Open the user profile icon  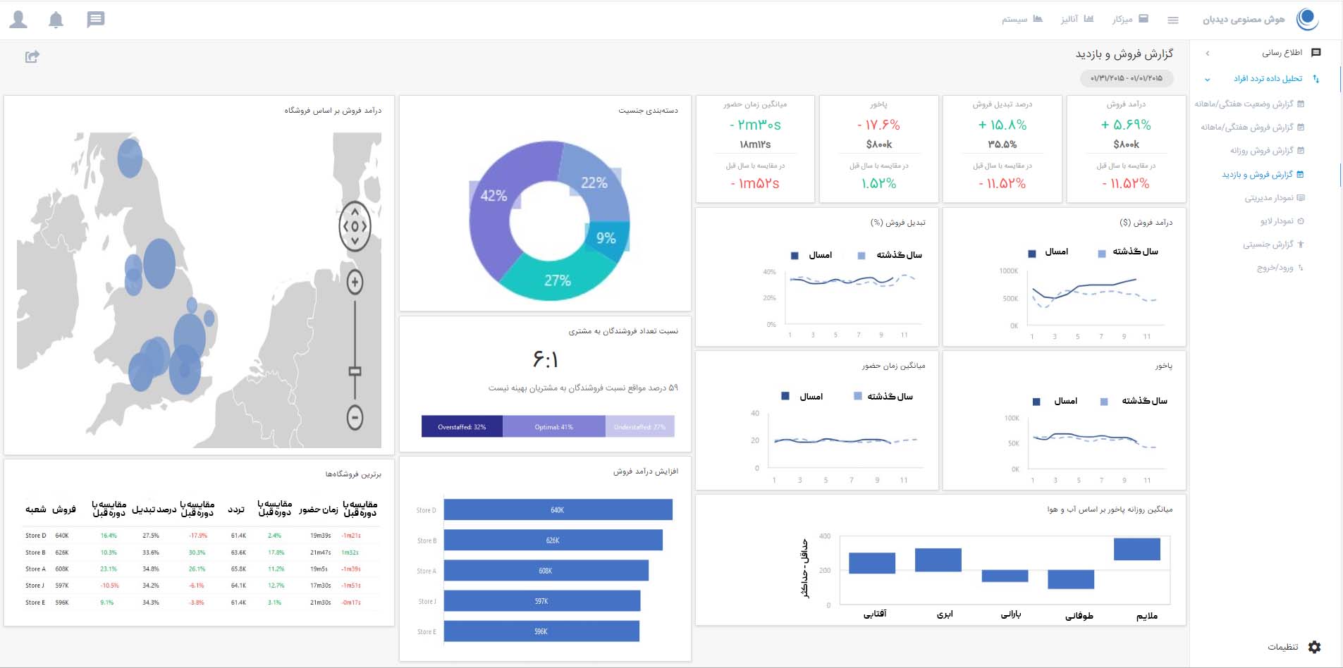(x=18, y=20)
